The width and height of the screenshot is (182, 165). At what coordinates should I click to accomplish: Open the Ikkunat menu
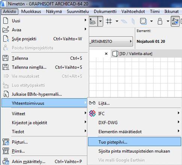tap(171, 12)
